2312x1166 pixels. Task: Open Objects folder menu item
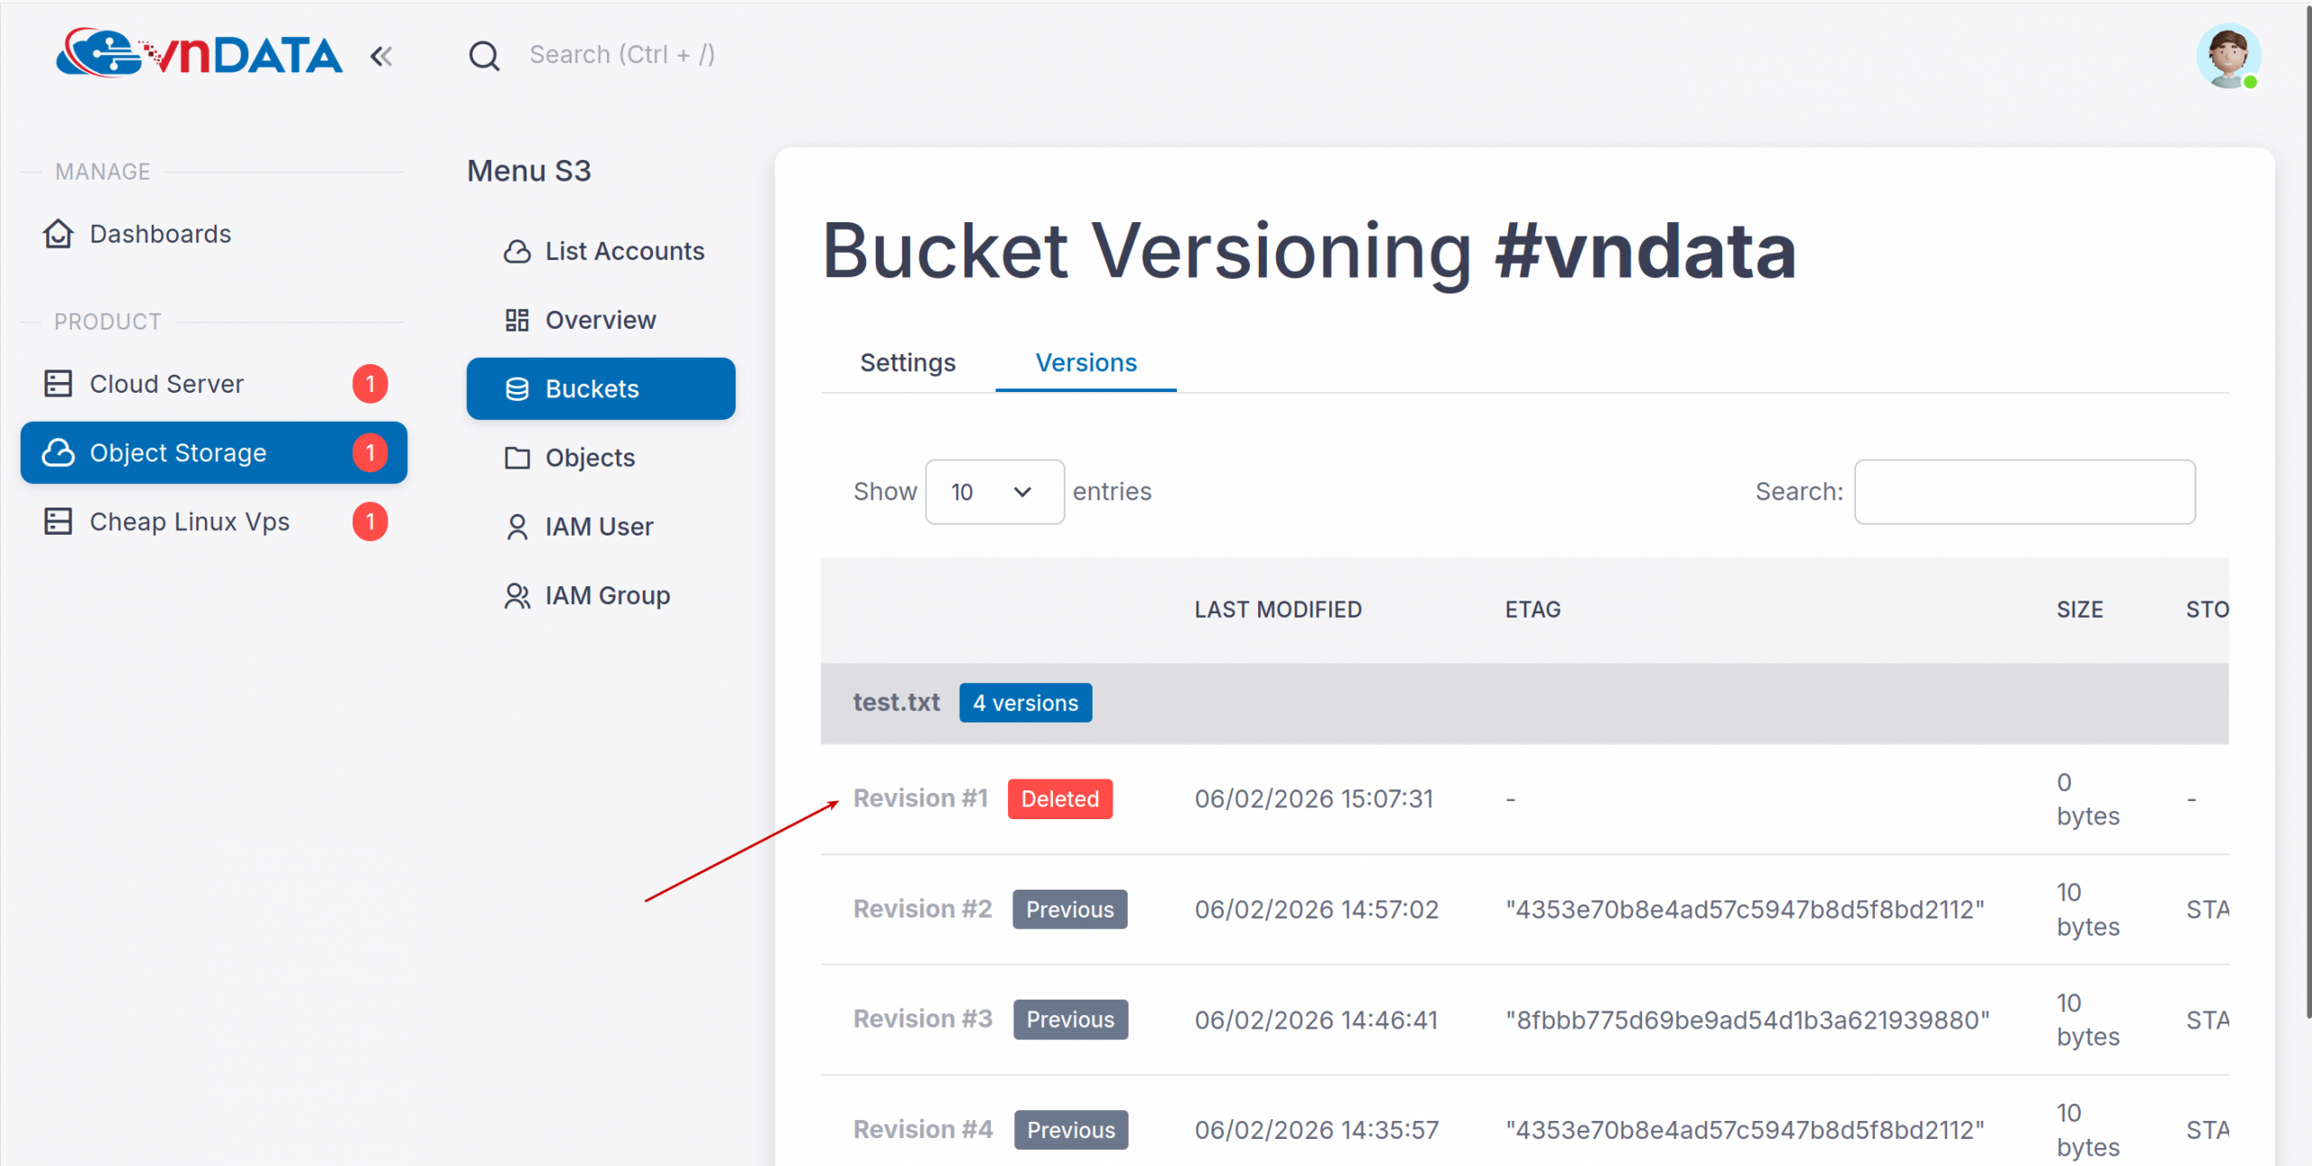589,458
